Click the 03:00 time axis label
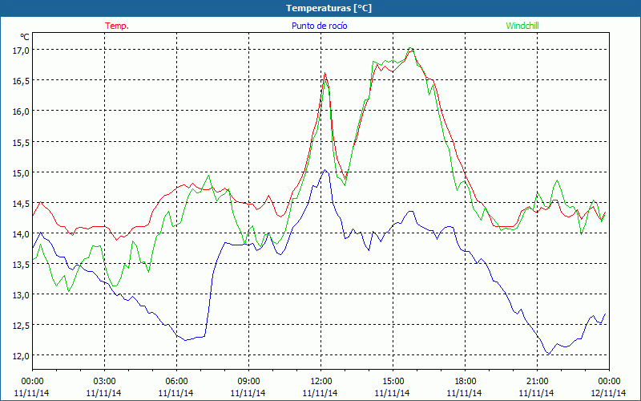Screen dimensions: 641x401 point(104,382)
